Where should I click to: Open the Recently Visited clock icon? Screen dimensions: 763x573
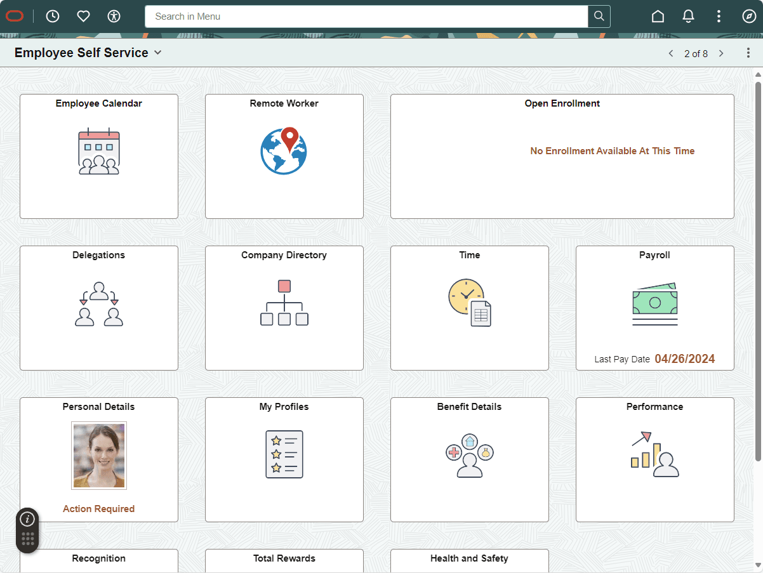click(x=53, y=16)
